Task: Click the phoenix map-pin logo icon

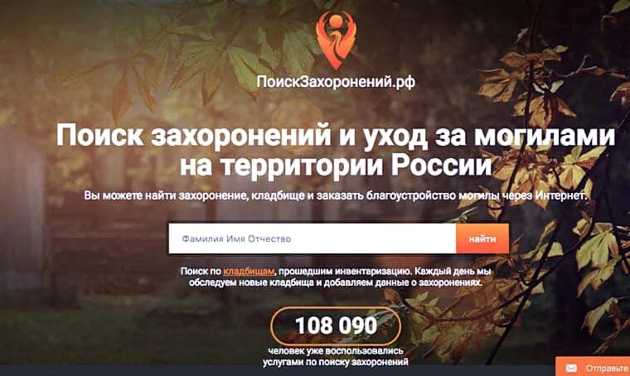Action: click(336, 40)
